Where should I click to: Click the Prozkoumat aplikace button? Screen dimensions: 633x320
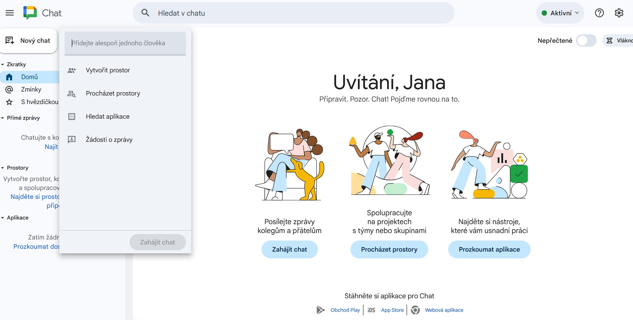point(489,249)
